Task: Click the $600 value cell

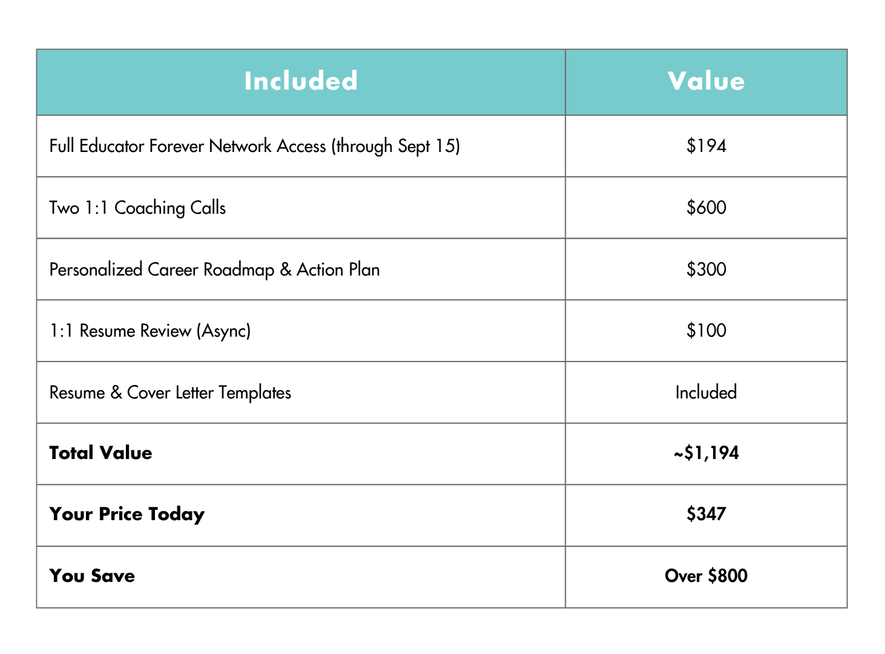Action: [706, 208]
